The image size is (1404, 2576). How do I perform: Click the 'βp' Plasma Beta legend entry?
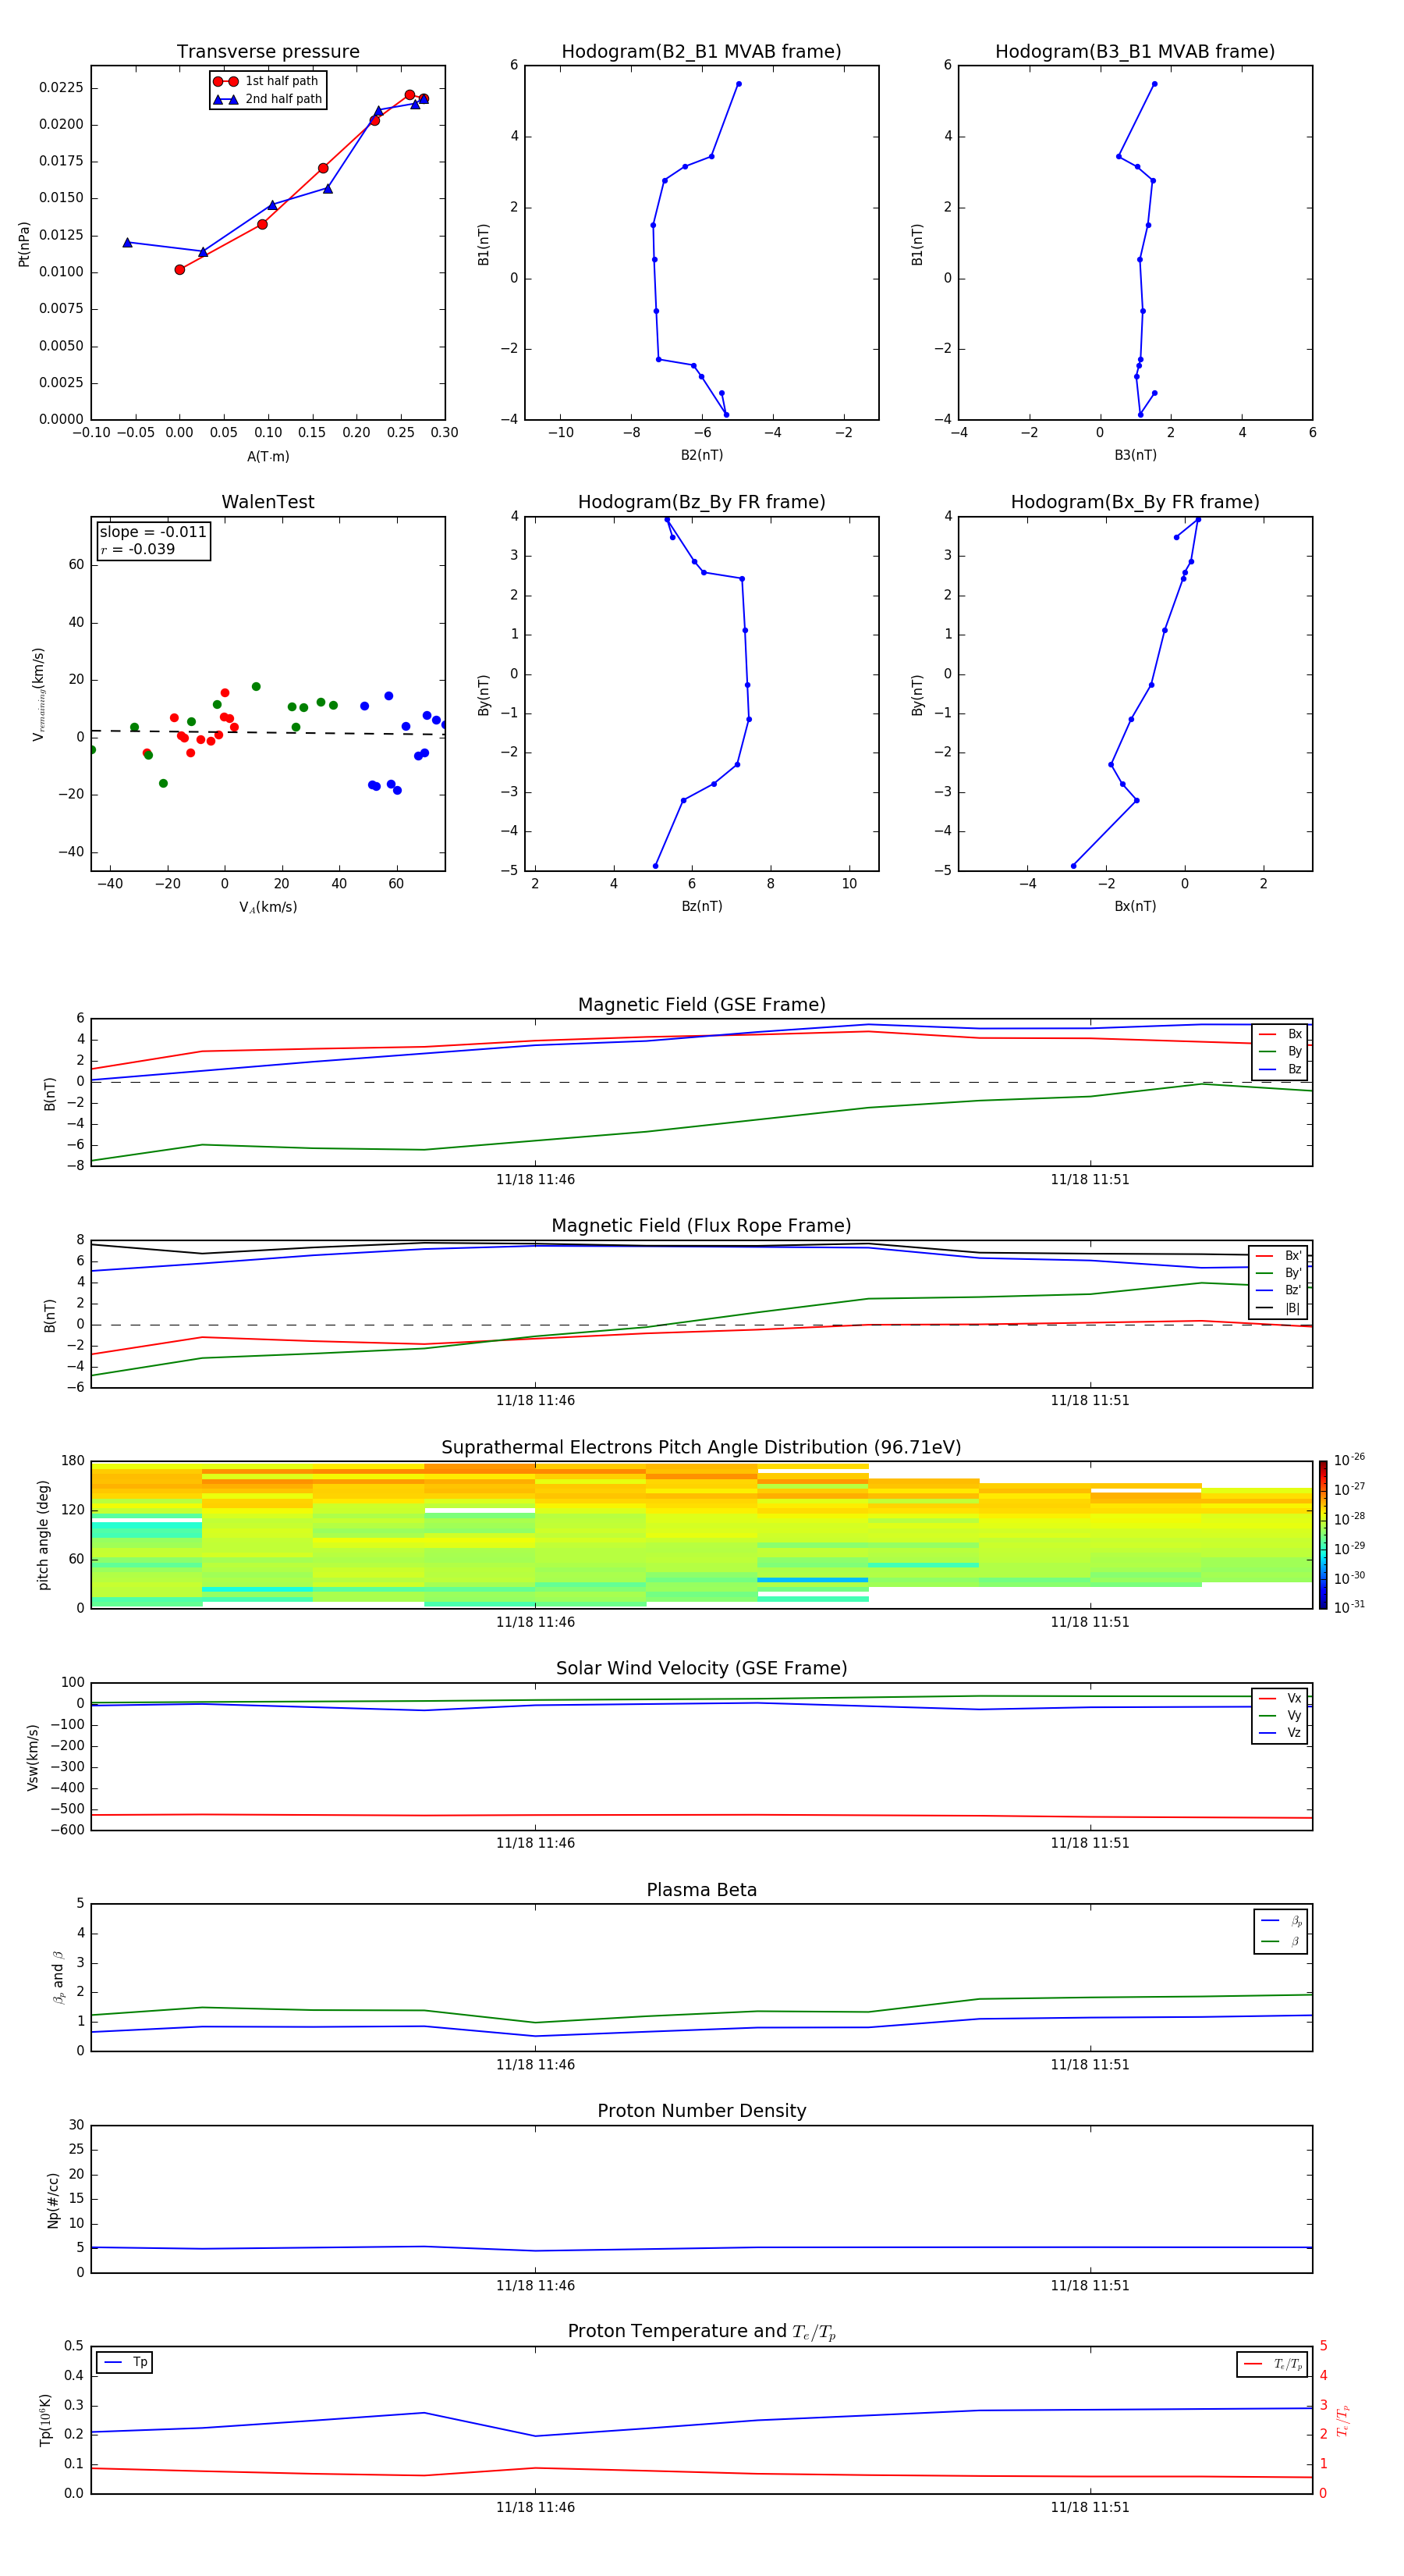1282,1921
